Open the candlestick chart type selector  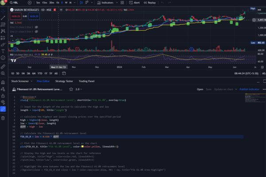81,3
